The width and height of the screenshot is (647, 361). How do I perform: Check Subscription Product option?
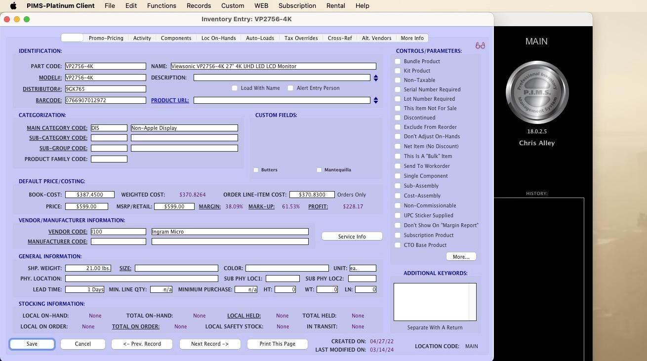click(398, 235)
